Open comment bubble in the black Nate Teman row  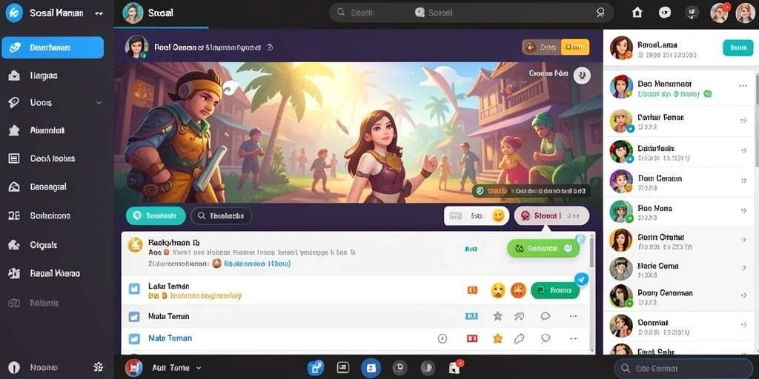point(546,316)
